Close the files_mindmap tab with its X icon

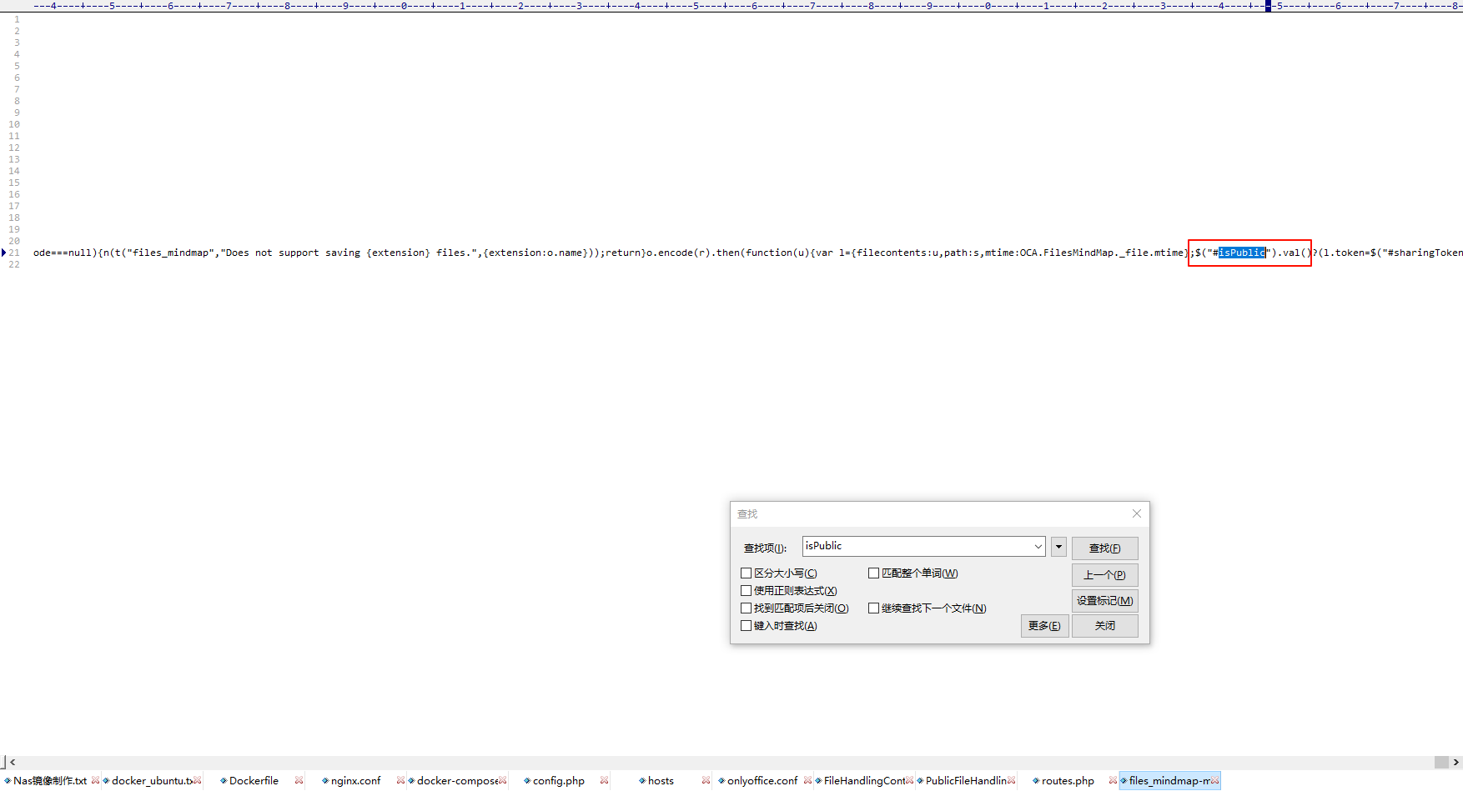(x=1215, y=781)
